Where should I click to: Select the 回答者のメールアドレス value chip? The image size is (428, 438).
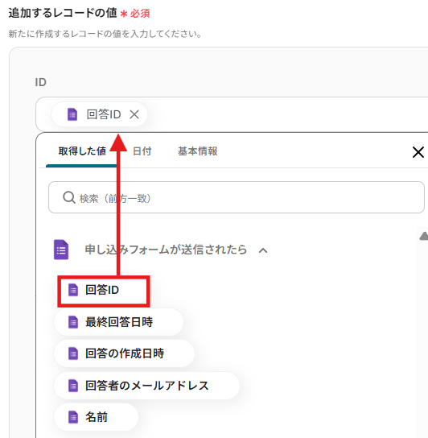147,386
